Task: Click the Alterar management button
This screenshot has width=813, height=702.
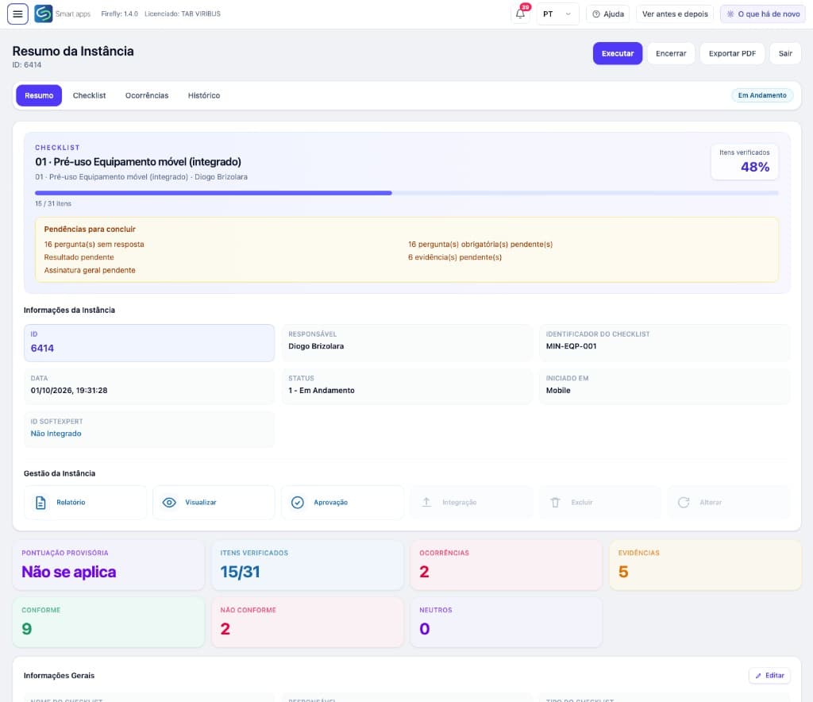Action: click(x=729, y=503)
